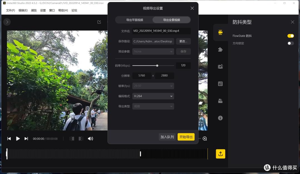This screenshot has width=300, height=174.
Task: Enable the 方向锁定 toggle
Action: click(x=291, y=43)
